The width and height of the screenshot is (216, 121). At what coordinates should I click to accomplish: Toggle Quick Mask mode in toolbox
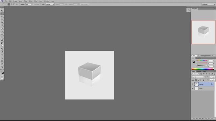coord(2,76)
